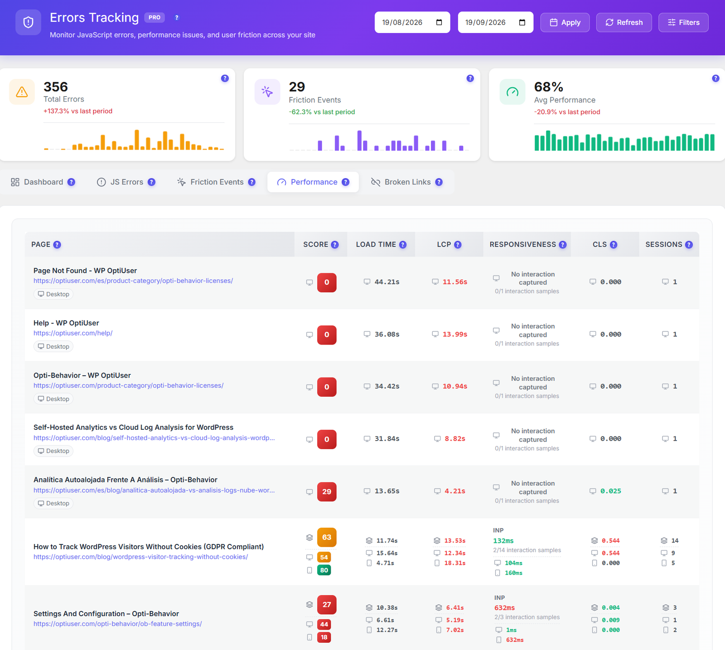The image size is (725, 650).
Task: Click gauge icon on Avg Performance card
Action: (x=512, y=92)
